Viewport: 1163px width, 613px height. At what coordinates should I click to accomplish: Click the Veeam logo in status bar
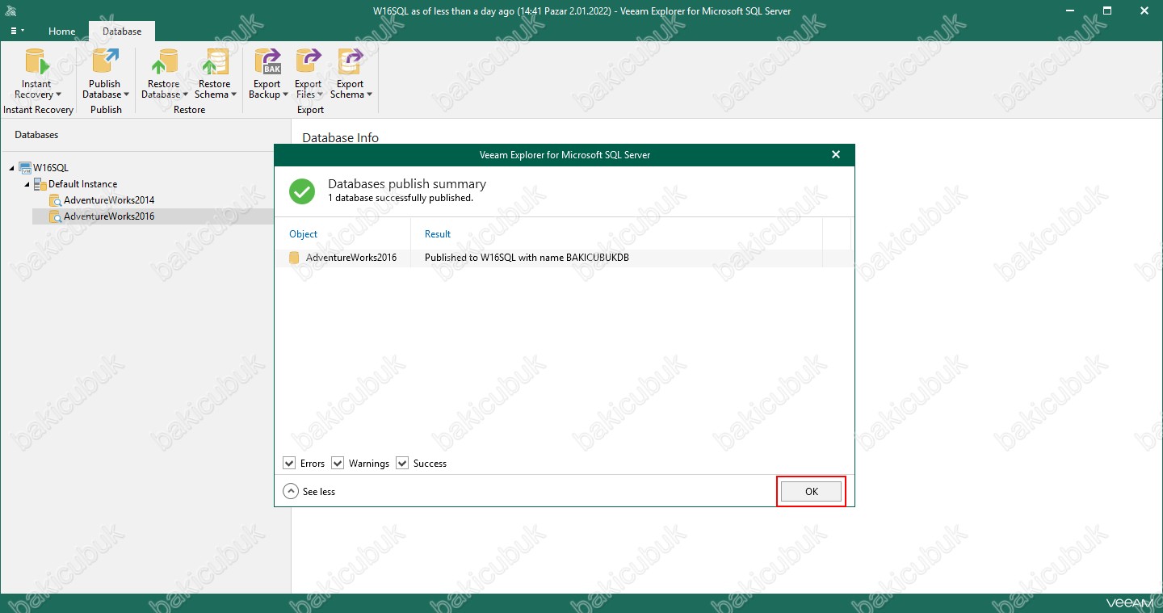(x=1128, y=603)
